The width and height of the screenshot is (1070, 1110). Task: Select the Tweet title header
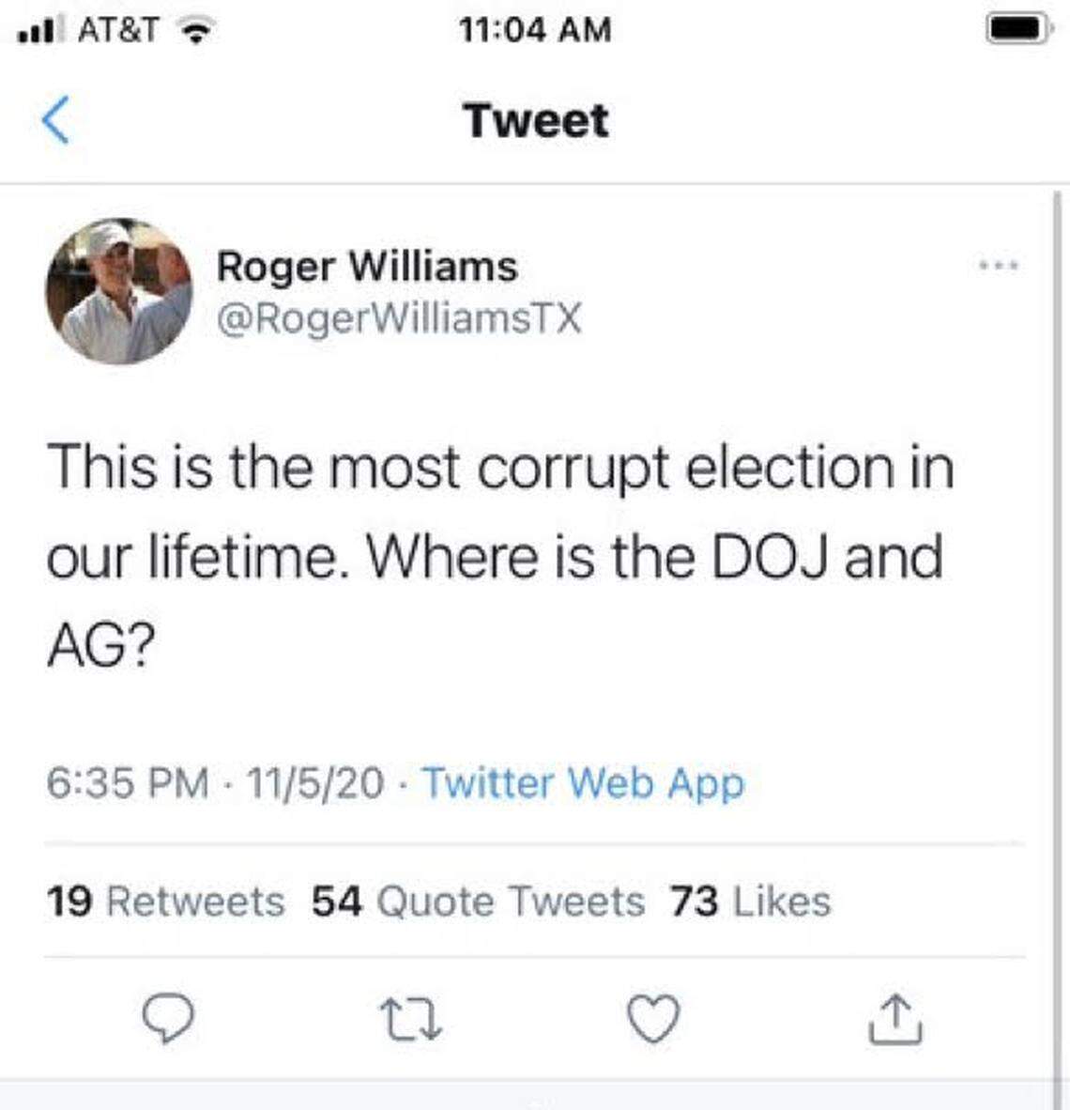coord(535,119)
